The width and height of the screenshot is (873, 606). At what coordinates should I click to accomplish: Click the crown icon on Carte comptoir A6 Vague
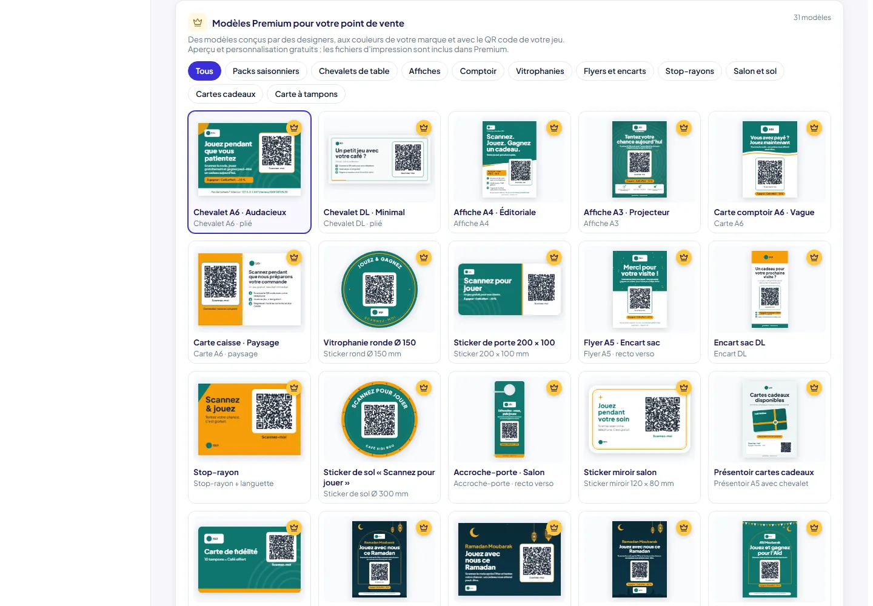click(814, 127)
